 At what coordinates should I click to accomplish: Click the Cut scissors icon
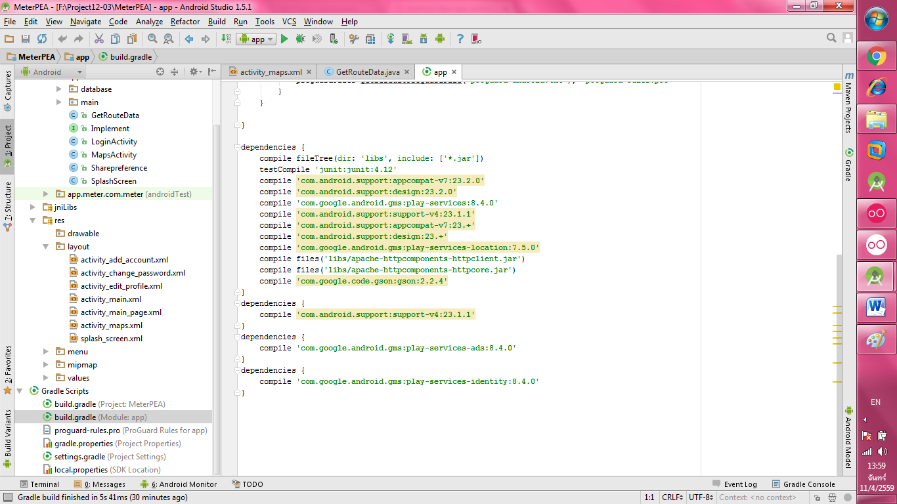click(99, 39)
